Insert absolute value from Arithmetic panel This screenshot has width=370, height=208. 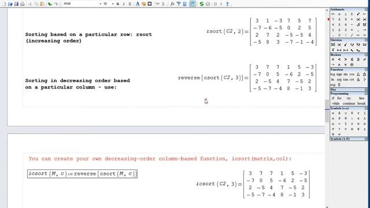tap(365, 19)
